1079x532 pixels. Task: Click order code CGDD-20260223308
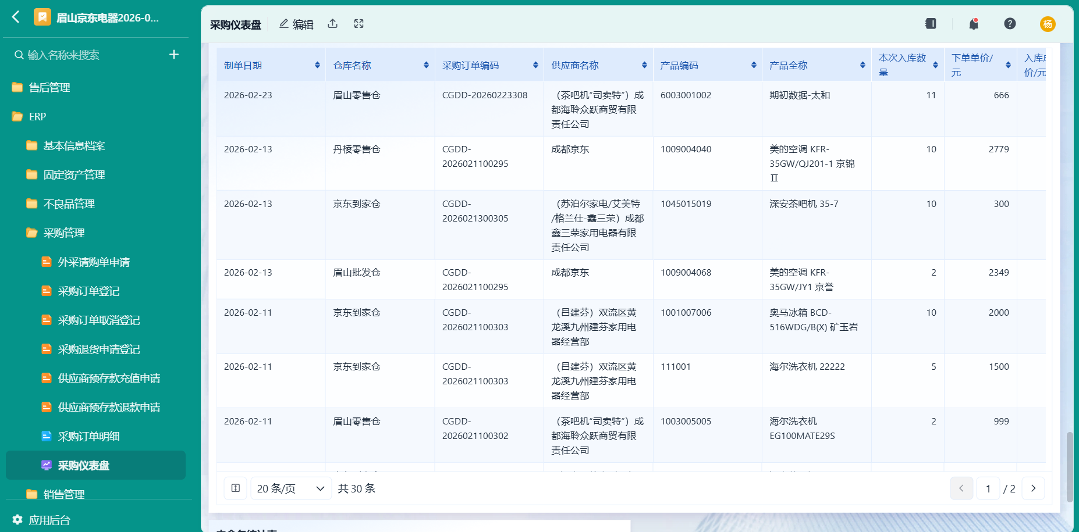[485, 95]
